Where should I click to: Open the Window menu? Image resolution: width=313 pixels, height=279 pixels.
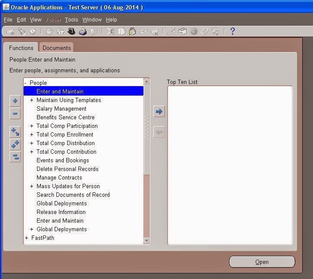tap(92, 20)
